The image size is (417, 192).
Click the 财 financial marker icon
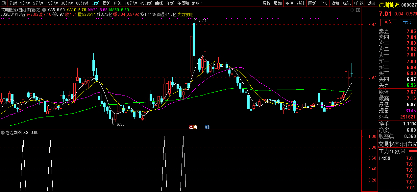point(207,127)
